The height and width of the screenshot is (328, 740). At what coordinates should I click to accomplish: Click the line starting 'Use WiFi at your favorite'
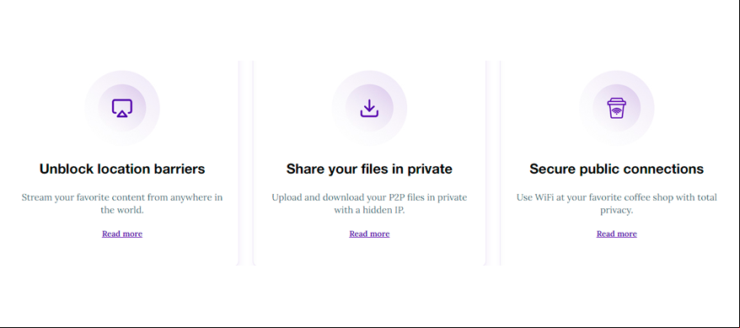616,197
